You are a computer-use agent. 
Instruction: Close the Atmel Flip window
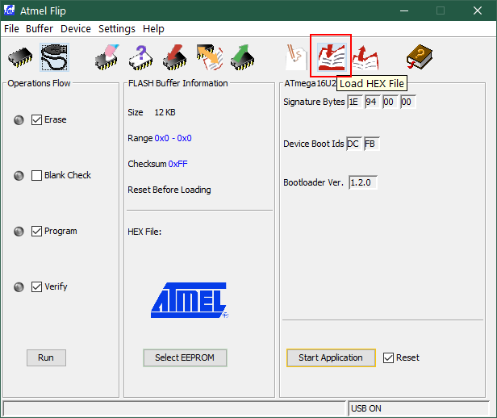click(x=478, y=10)
